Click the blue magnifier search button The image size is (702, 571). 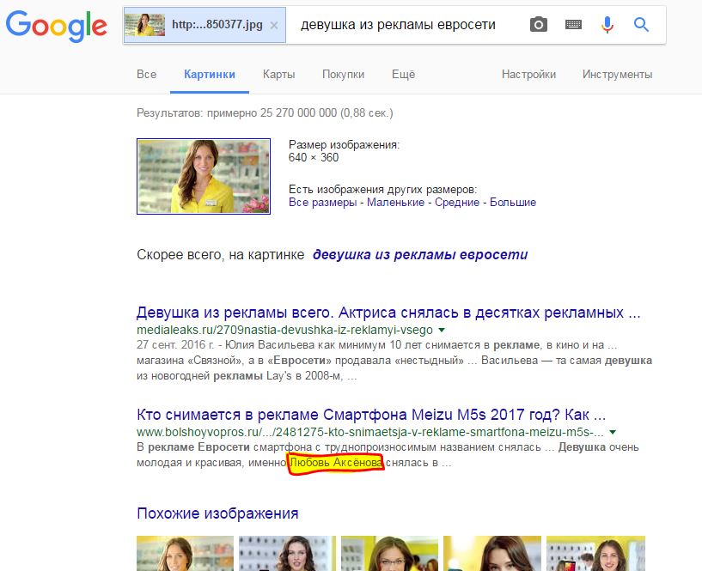[641, 25]
